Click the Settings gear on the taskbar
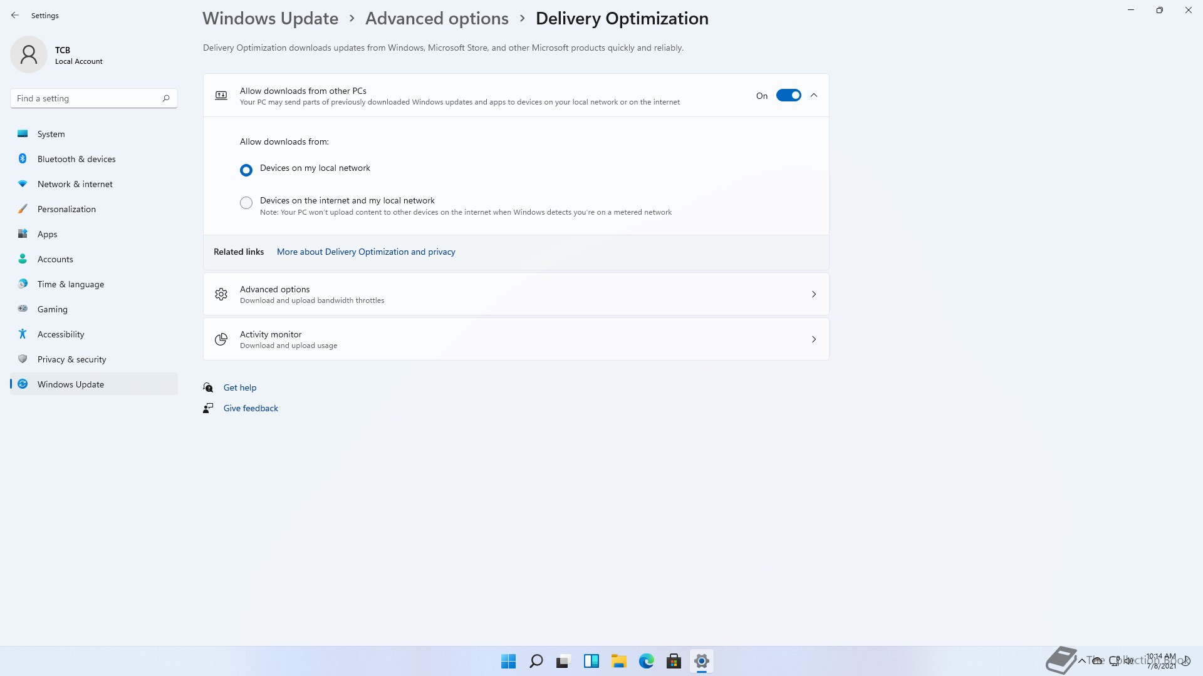This screenshot has height=676, width=1203. (702, 661)
